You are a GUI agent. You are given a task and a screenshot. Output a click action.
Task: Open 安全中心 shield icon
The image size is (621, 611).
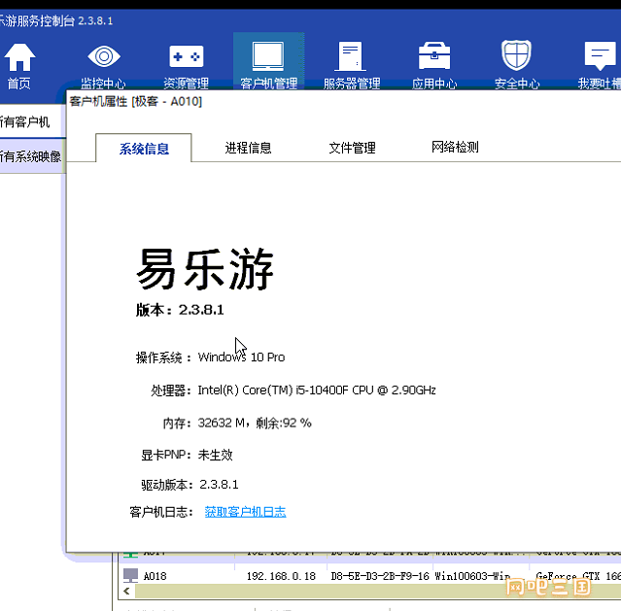tap(516, 56)
